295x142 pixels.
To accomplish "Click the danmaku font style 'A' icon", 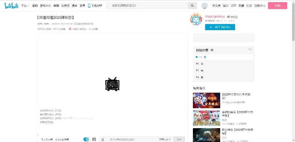I will (102, 139).
